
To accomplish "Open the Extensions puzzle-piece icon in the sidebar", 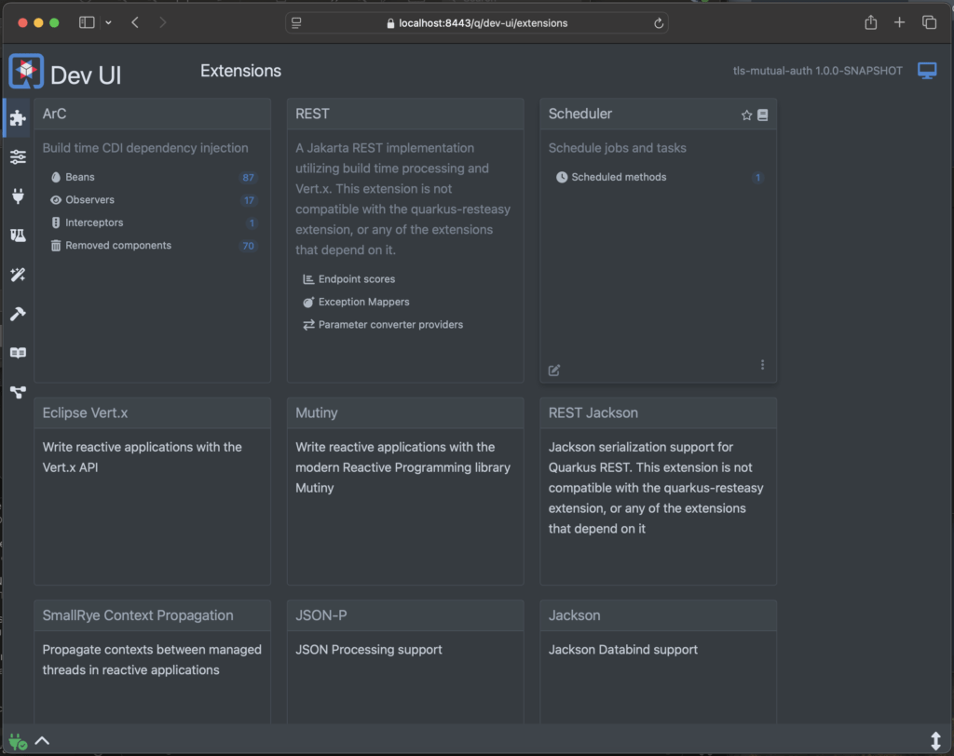I will click(18, 118).
